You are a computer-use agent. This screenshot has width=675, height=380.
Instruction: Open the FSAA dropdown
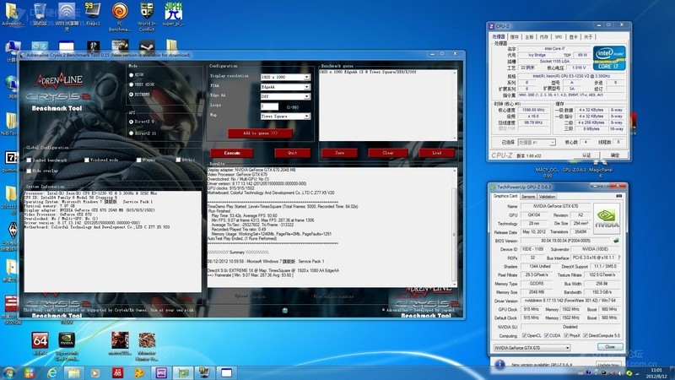click(285, 87)
